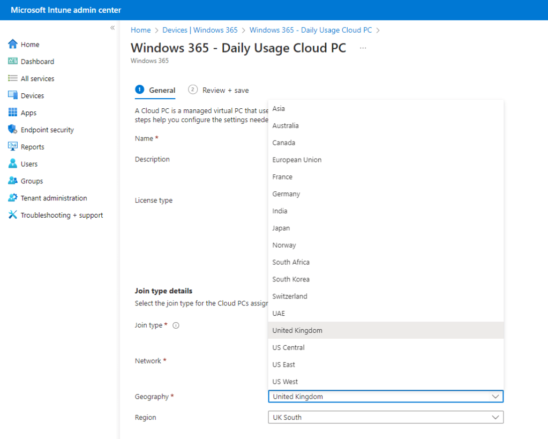Open the Dashboard icon in sidebar

[13, 62]
